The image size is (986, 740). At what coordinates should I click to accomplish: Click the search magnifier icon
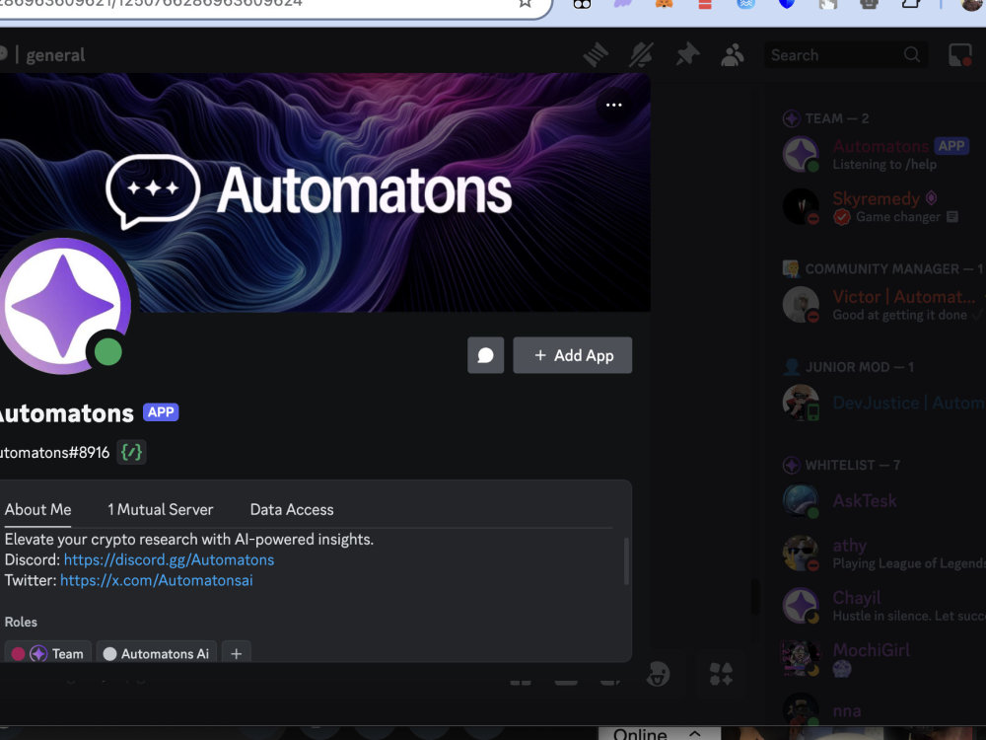(912, 54)
